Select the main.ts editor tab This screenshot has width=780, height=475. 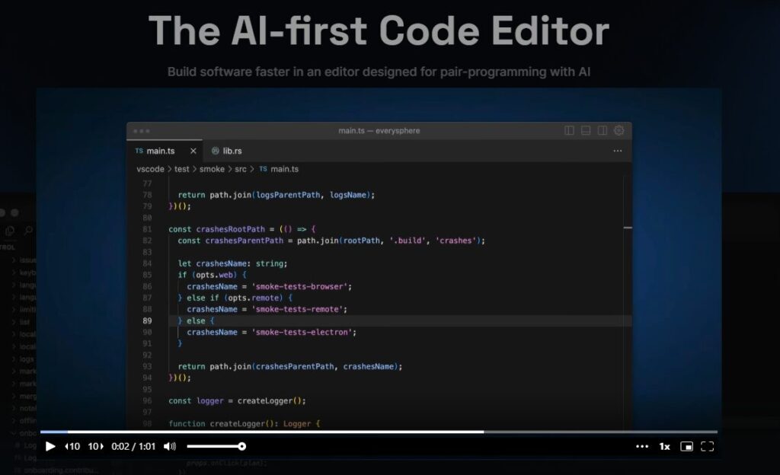(160, 151)
